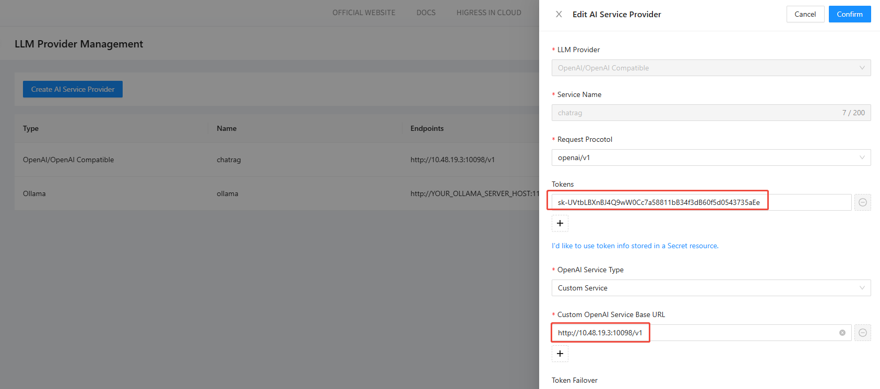The height and width of the screenshot is (389, 880).
Task: Click Create AI Service Provider button
Action: 73,89
